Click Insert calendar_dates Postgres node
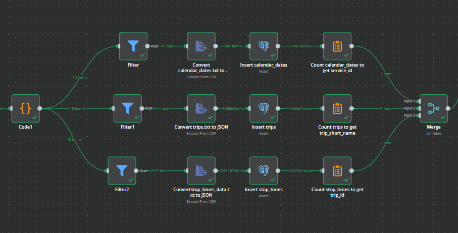This screenshot has height=233, width=458. [x=264, y=46]
